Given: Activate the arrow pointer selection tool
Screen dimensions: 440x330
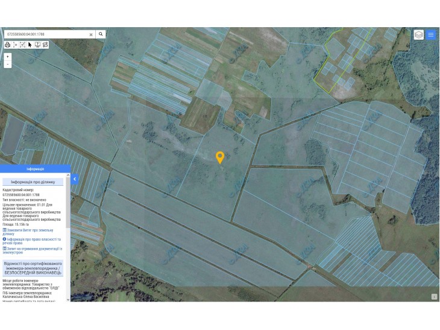Looking at the screenshot, I should coord(30,45).
